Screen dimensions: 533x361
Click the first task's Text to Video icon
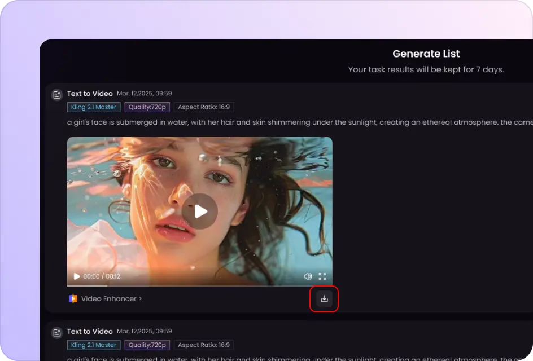56,94
